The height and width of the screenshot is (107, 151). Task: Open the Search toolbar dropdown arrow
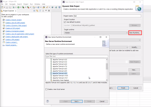click(49, 7)
